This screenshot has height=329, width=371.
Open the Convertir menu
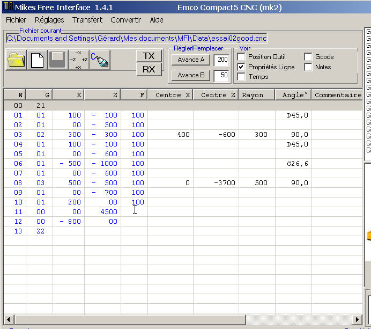(125, 20)
